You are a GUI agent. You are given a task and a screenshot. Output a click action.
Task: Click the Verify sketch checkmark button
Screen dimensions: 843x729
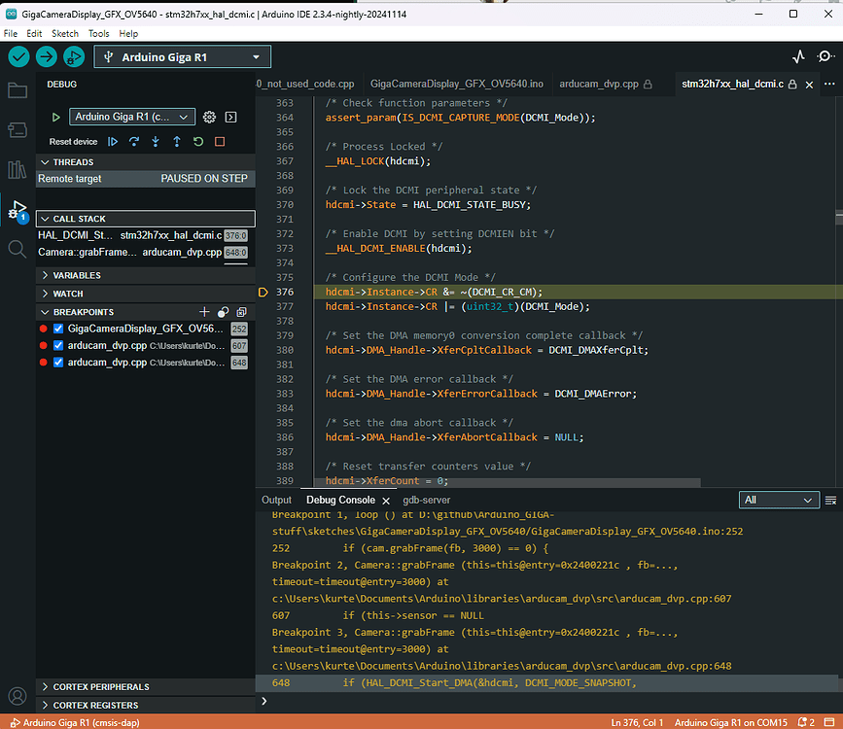[x=18, y=57]
